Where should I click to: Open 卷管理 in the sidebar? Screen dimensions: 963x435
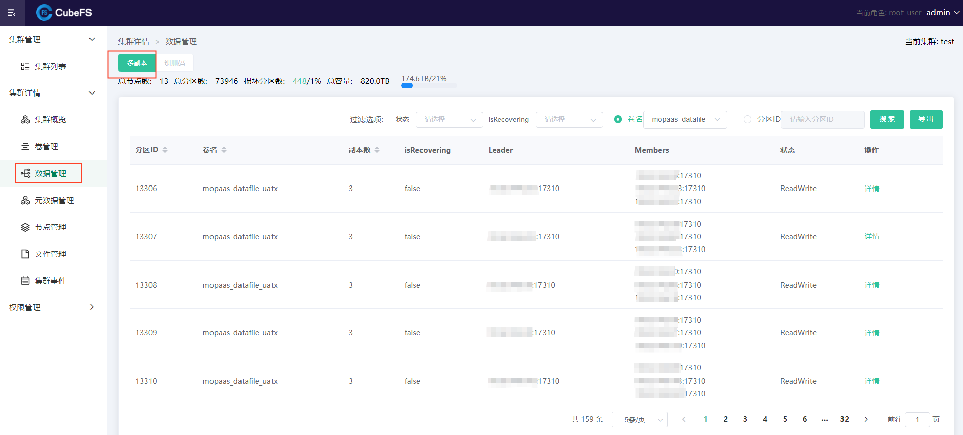(46, 146)
